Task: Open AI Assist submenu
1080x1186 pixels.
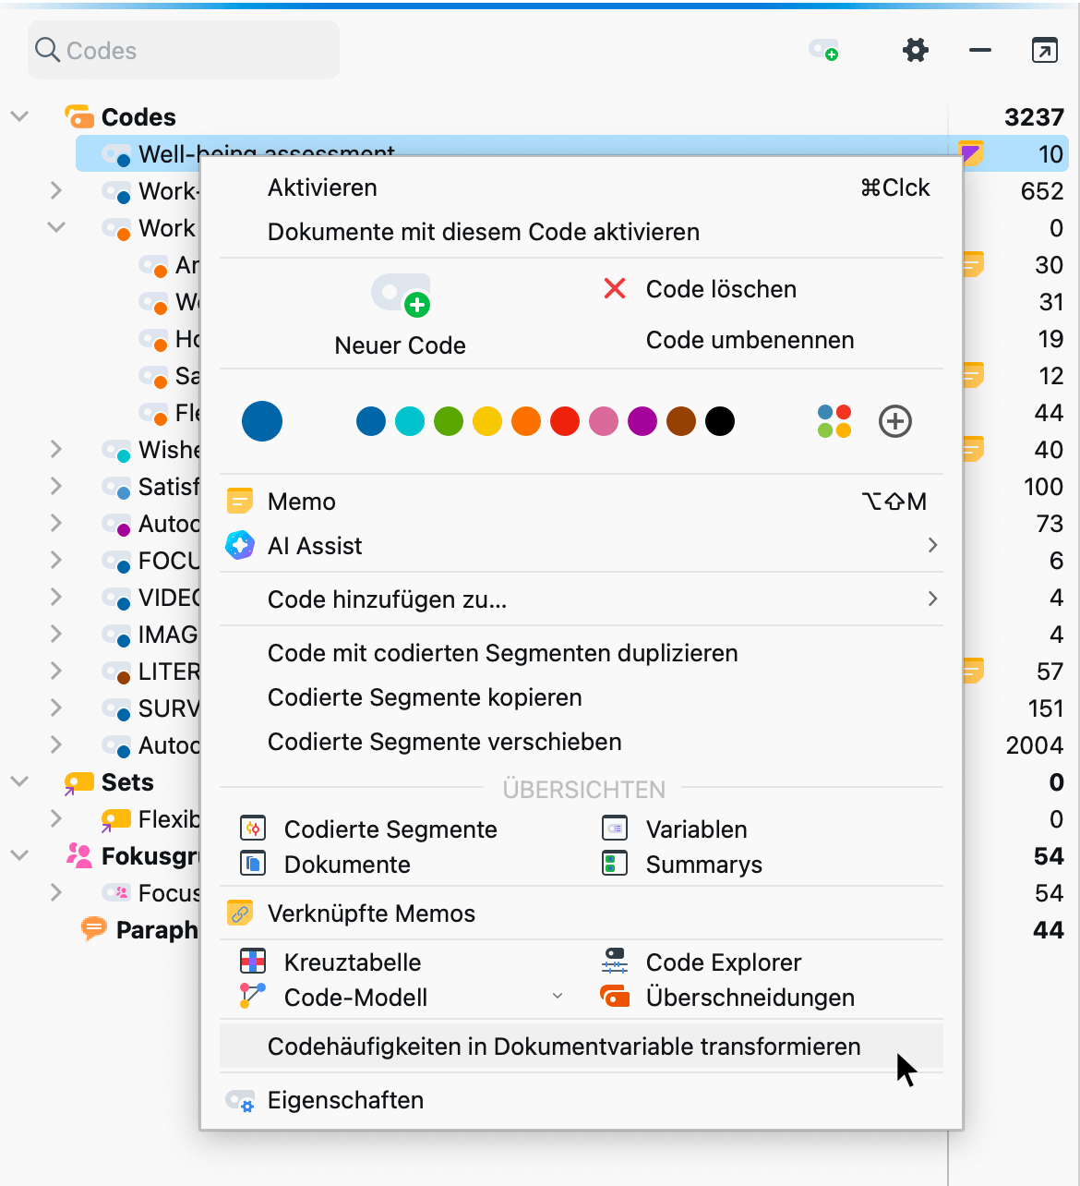Action: (932, 545)
